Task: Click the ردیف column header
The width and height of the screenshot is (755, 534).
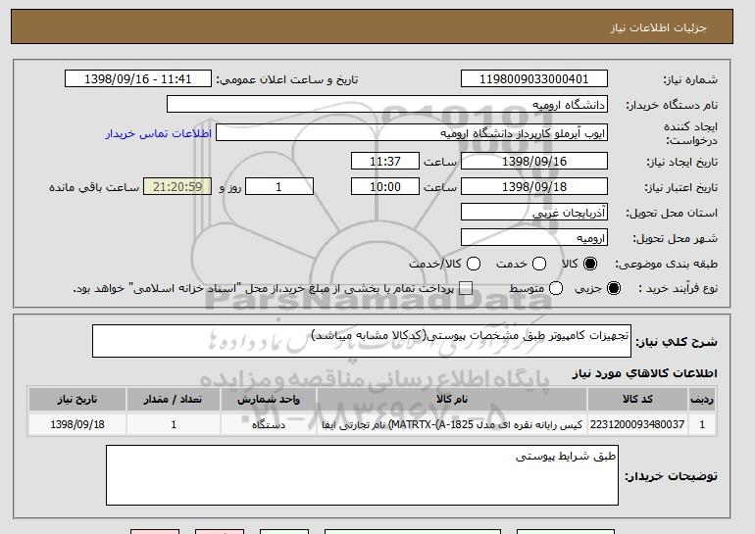Action: pyautogui.click(x=702, y=400)
